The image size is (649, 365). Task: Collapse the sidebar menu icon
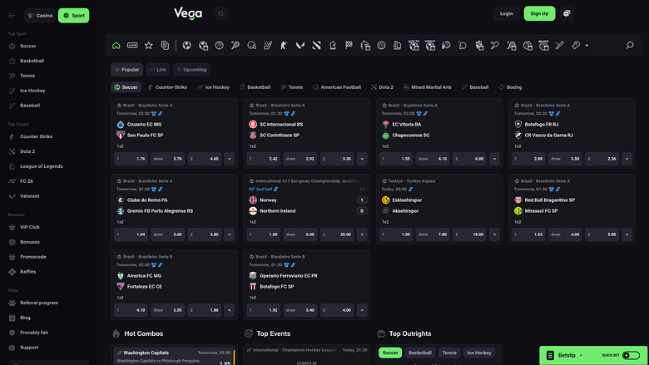(x=11, y=16)
